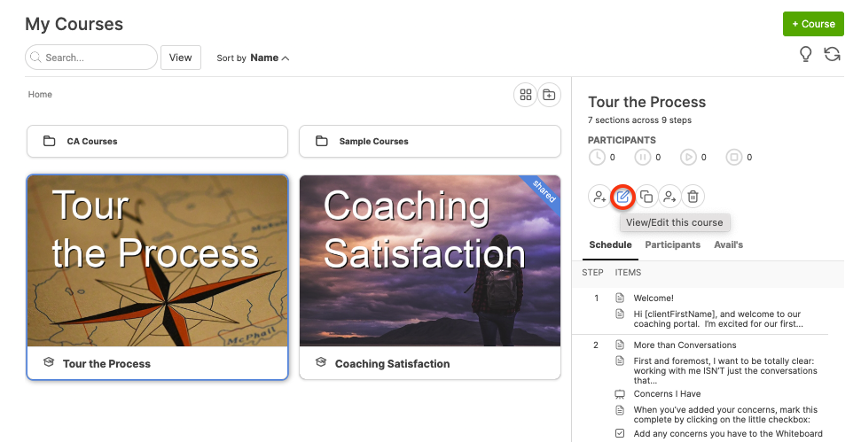Open the Sort by Name dropdown
Image resolution: width=861 pixels, height=442 pixels.
point(270,58)
